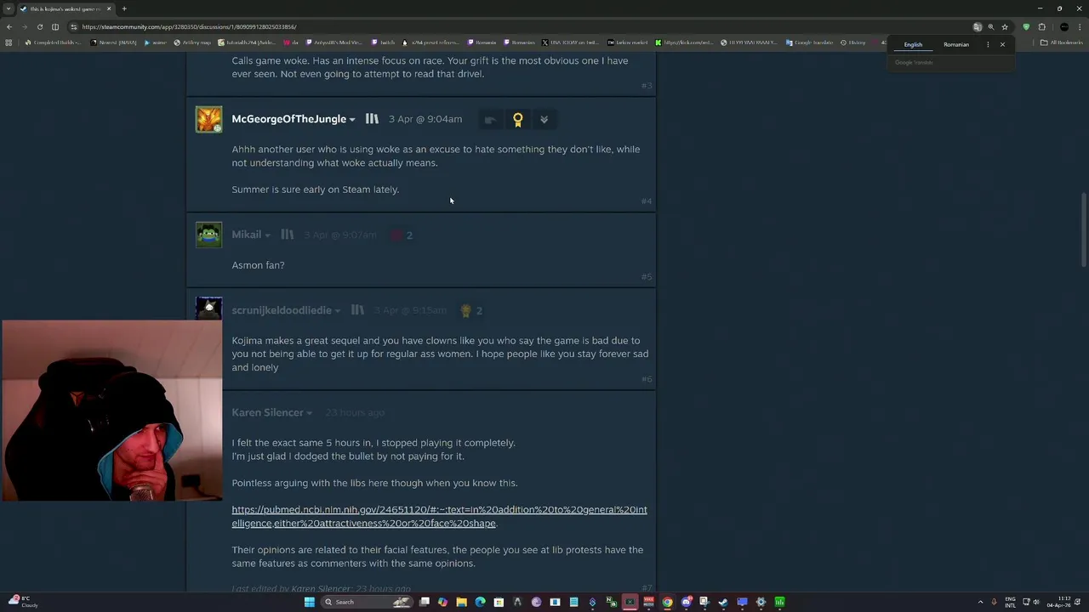The width and height of the screenshot is (1089, 612).
Task: Open Mikail's username dropdown arrow
Action: tap(267, 235)
